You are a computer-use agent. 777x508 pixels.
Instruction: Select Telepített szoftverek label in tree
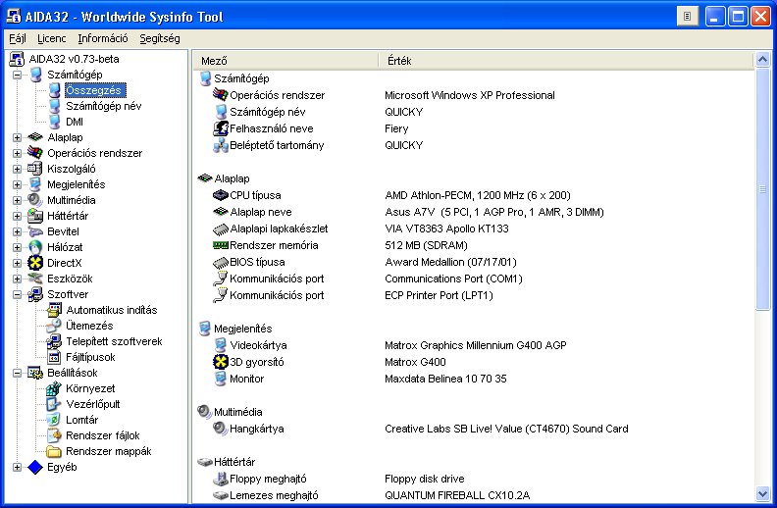114,341
